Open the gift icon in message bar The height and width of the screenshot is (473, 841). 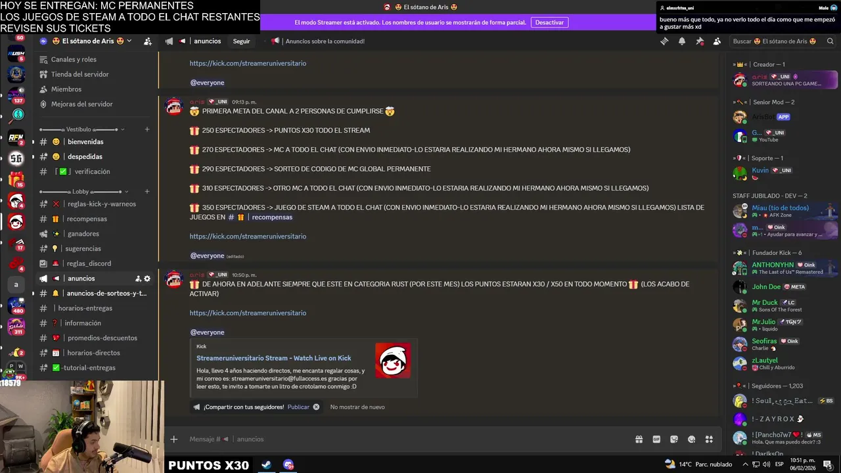tap(639, 439)
